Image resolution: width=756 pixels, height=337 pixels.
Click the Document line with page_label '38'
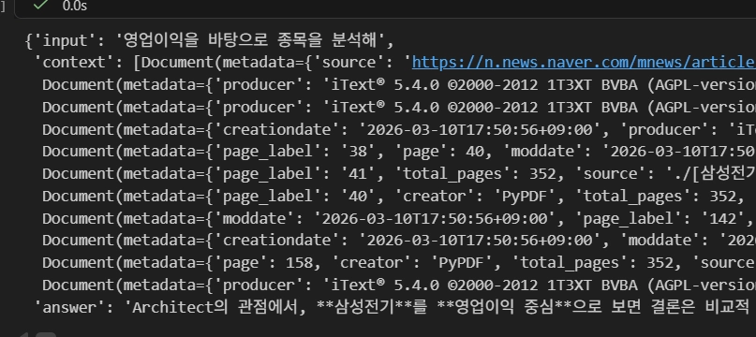pyautogui.click(x=399, y=152)
